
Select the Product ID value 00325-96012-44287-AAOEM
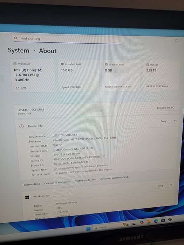tap(71, 163)
